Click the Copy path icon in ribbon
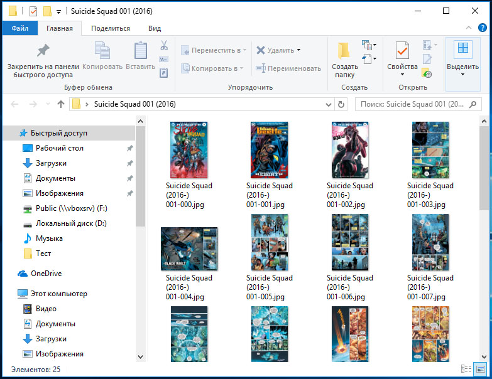The width and height of the screenshot is (492, 379). click(x=164, y=59)
